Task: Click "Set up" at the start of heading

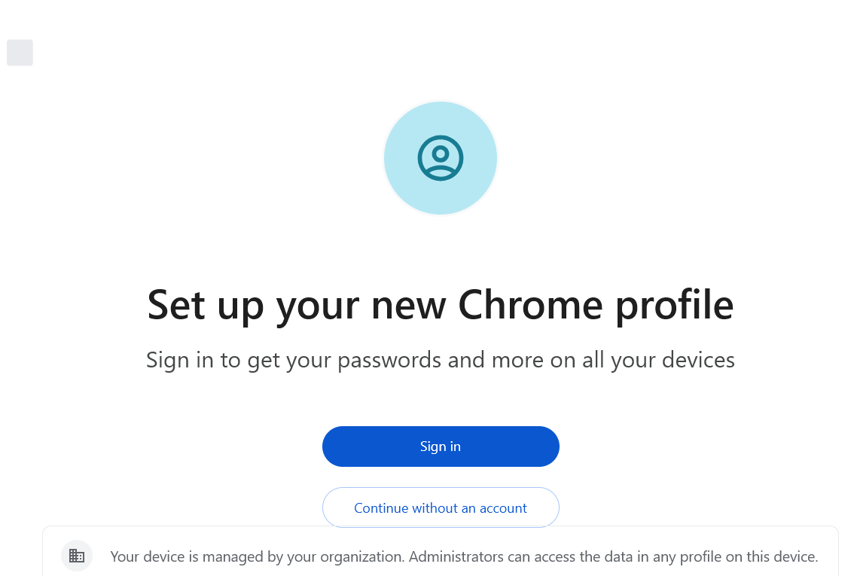Action: tap(205, 304)
